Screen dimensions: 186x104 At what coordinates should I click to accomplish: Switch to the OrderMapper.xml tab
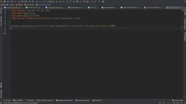(x=76, y=8)
